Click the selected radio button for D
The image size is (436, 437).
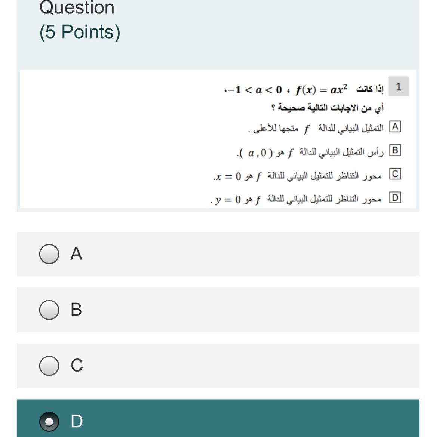coord(49,421)
